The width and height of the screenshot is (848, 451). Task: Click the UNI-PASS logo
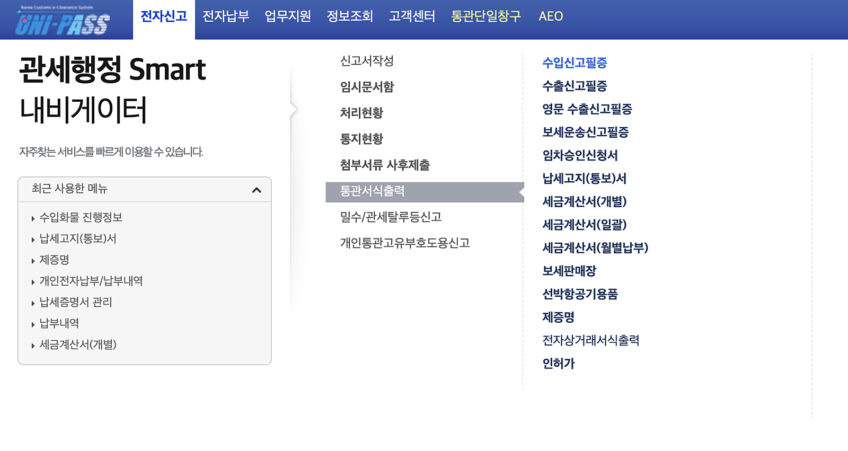63,22
